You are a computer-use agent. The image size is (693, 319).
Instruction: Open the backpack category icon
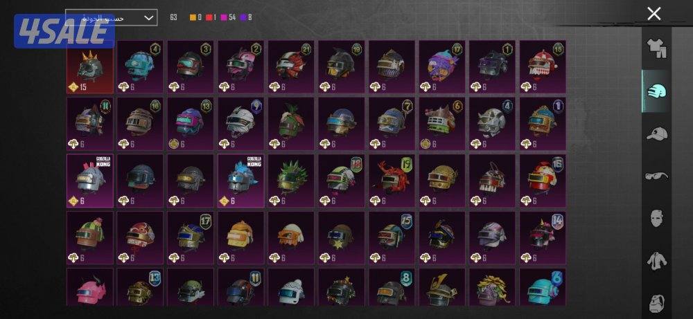pos(656,304)
